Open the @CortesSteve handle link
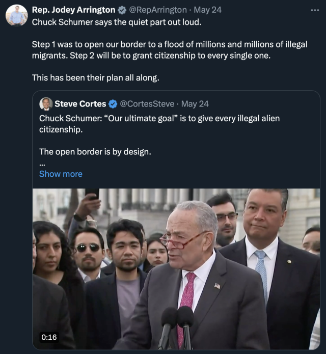Image resolution: width=326 pixels, height=354 pixels. pos(148,104)
